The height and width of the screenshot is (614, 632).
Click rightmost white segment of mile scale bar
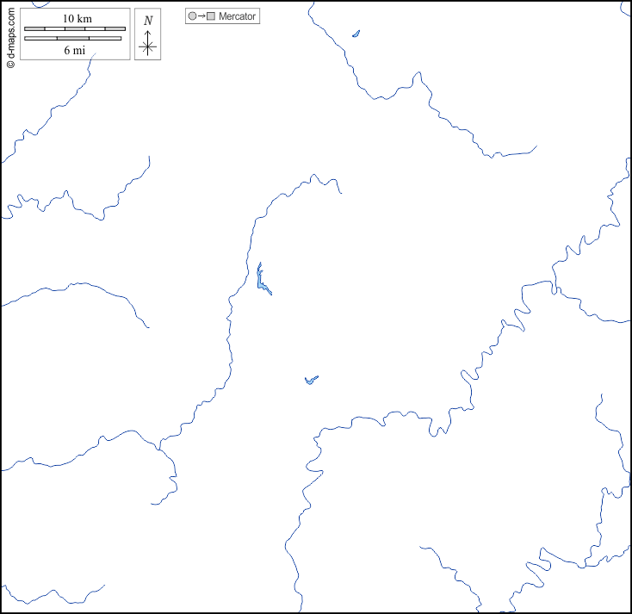click(x=105, y=38)
